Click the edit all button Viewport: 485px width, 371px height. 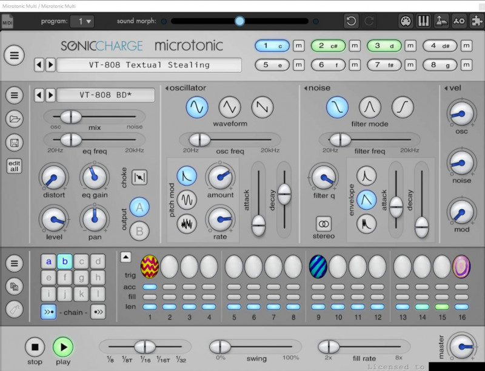15,166
